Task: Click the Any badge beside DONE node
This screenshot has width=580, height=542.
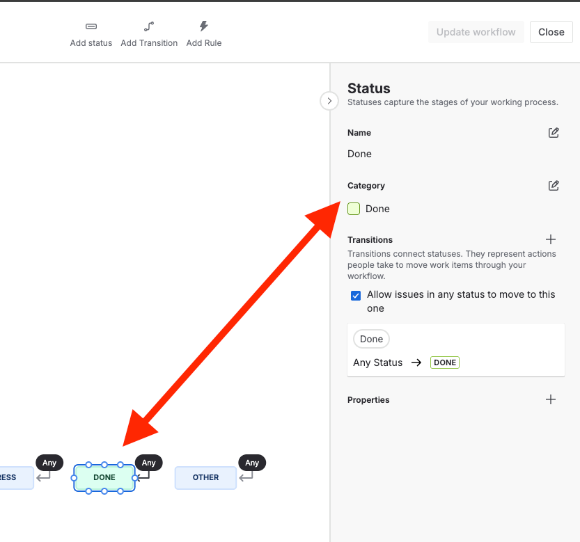Action: coord(149,463)
